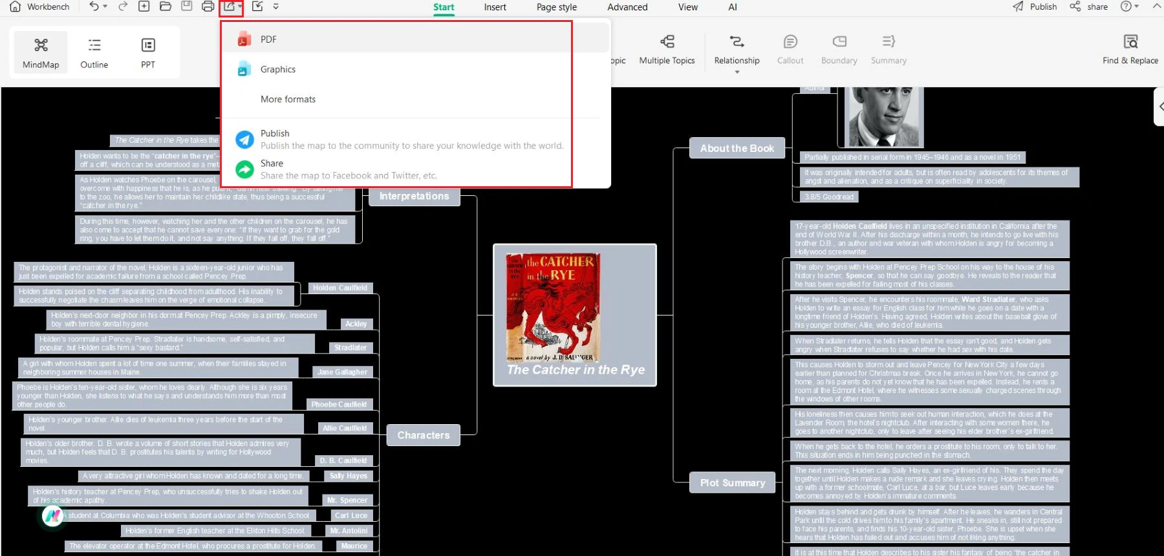This screenshot has height=556, width=1164.
Task: Click the Relationship tool icon
Action: (x=737, y=42)
